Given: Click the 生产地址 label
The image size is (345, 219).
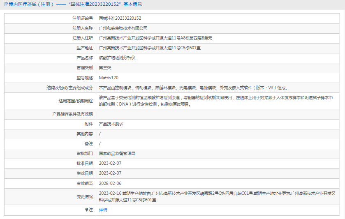Looking at the screenshot, I should pyautogui.click(x=85, y=48).
